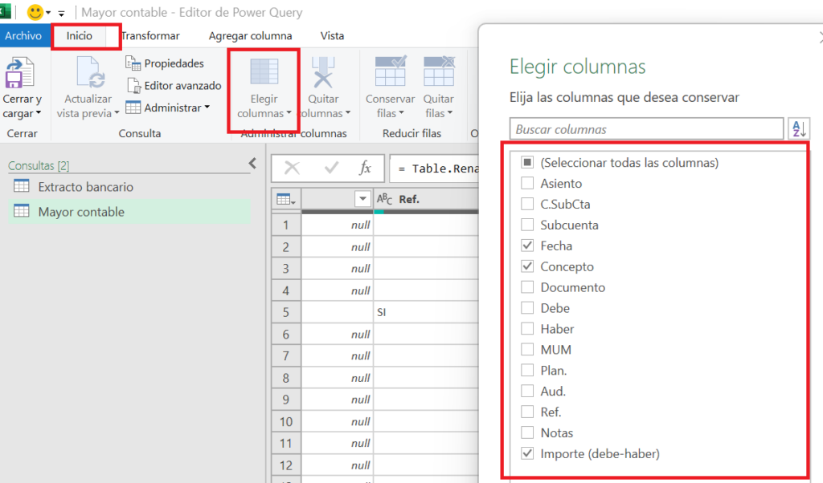Click the Quitar filas icon
823x483 pixels.
439,71
